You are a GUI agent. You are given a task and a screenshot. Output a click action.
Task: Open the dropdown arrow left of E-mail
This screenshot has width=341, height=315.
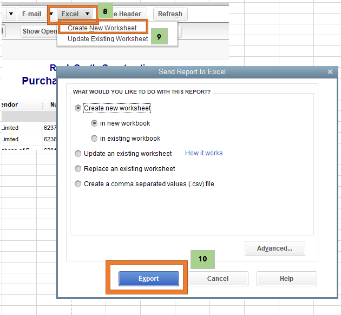point(11,14)
